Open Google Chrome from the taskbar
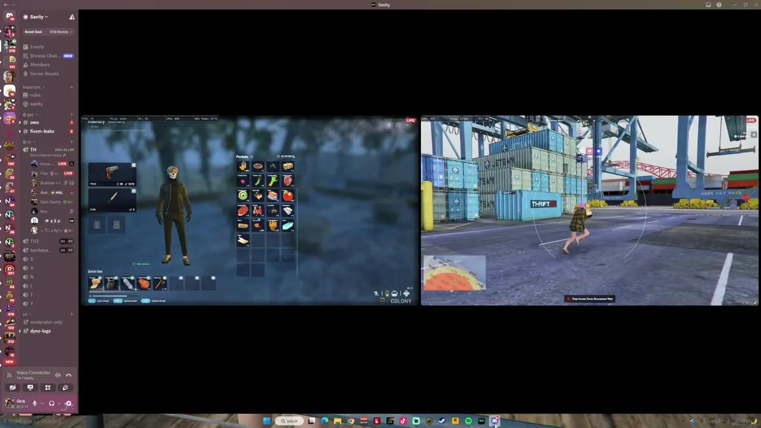Viewport: 761px width, 428px height. (351, 421)
